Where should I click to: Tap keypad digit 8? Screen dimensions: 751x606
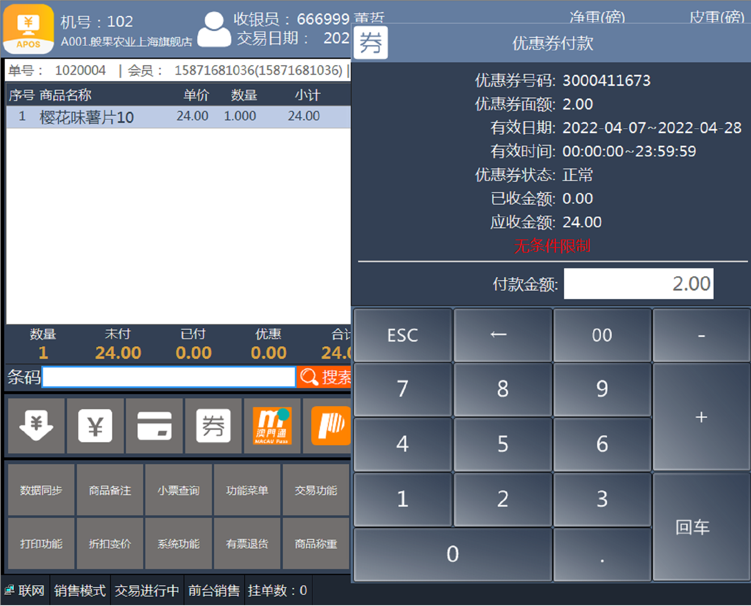(x=503, y=389)
